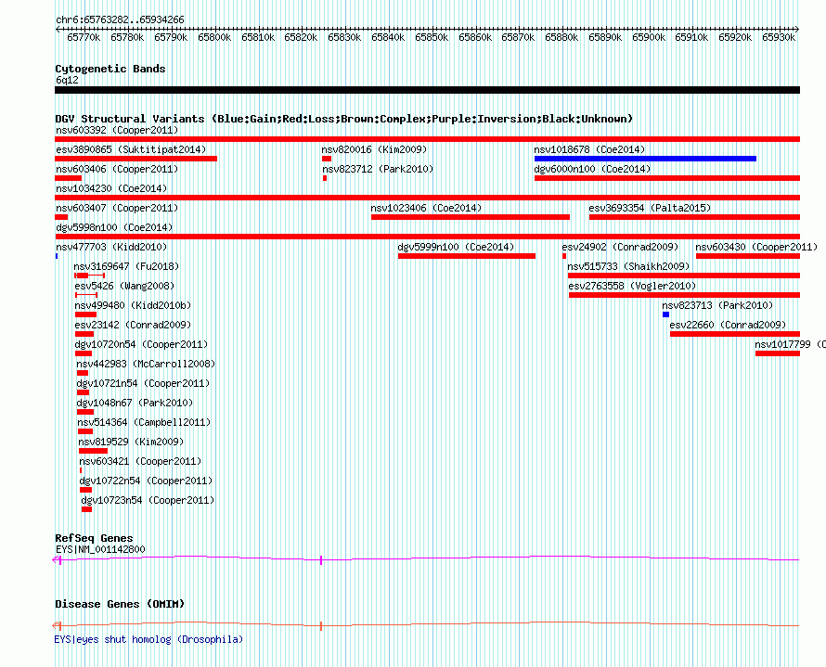Click the tiny nsv603421 Cooper2011 marker

[x=81, y=470]
